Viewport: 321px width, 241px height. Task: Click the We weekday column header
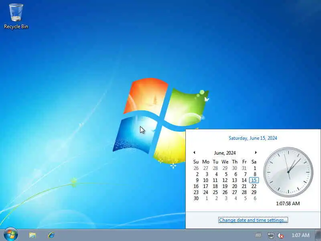[225, 162]
